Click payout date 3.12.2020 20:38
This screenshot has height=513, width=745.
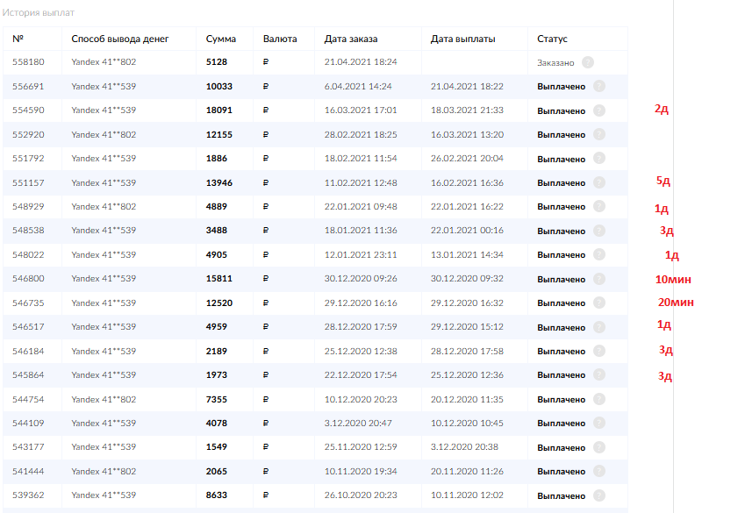click(465, 447)
